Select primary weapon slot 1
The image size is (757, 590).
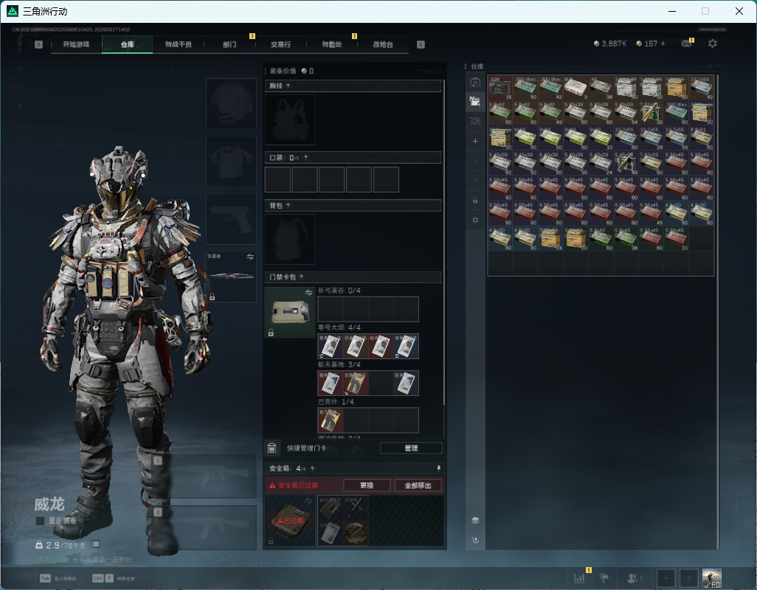pos(204,476)
